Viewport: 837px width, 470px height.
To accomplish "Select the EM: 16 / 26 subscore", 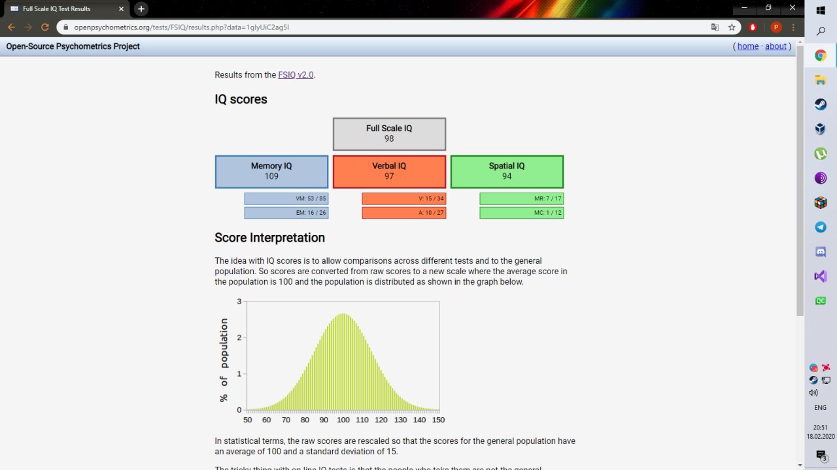I will (286, 213).
